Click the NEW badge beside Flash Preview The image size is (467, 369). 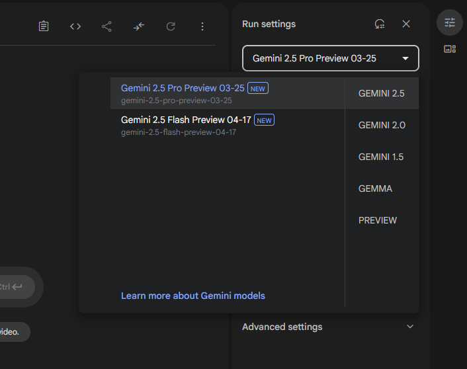tap(264, 120)
